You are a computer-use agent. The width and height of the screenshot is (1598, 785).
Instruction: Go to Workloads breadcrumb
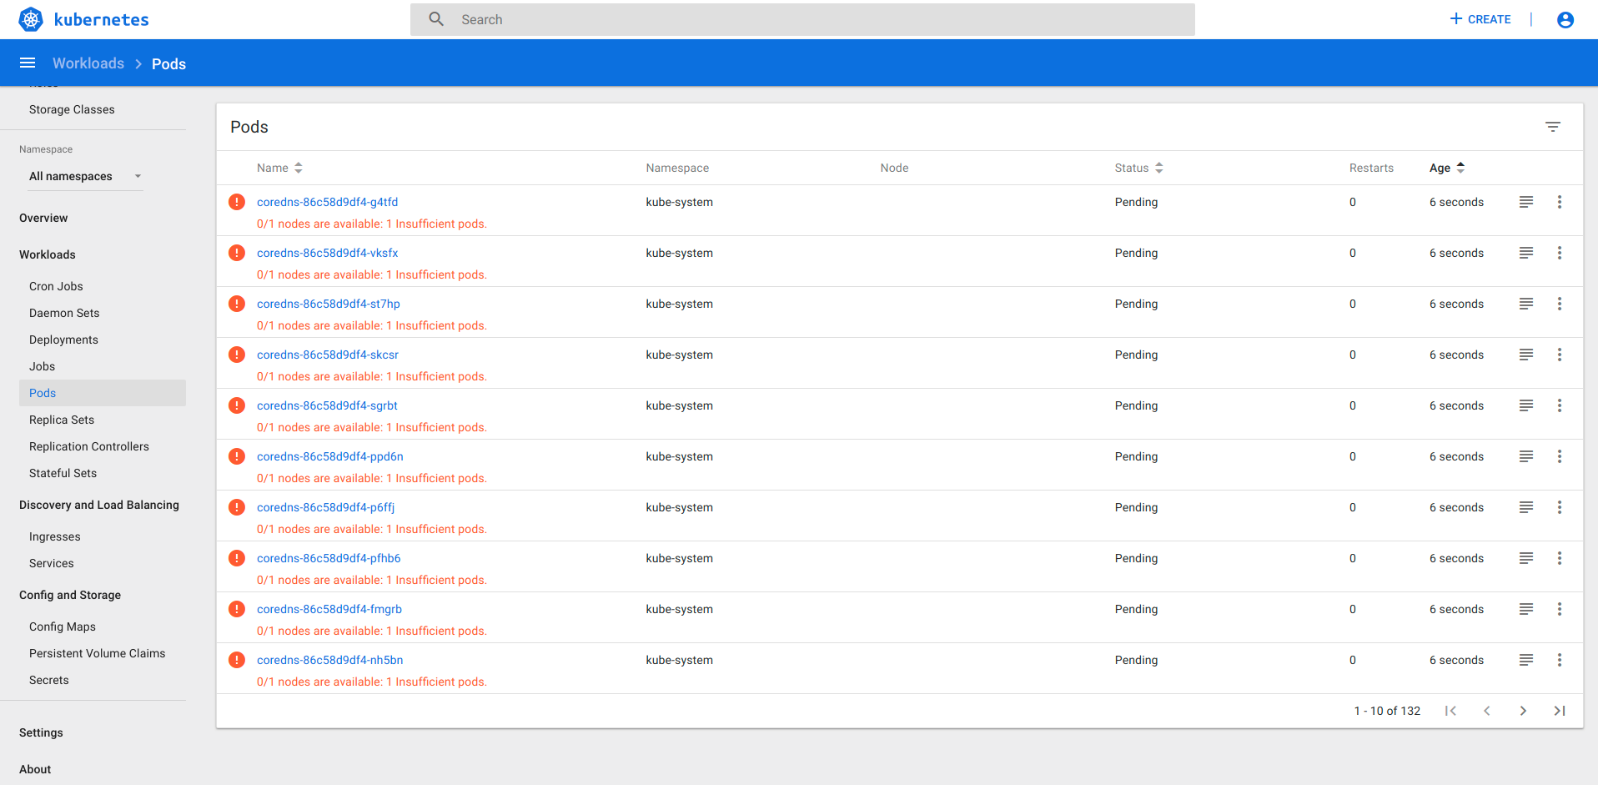click(88, 63)
